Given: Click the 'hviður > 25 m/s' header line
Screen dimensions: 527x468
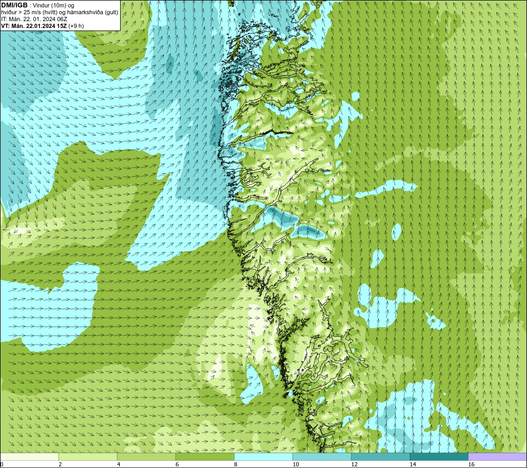Looking at the screenshot, I should tap(60, 13).
